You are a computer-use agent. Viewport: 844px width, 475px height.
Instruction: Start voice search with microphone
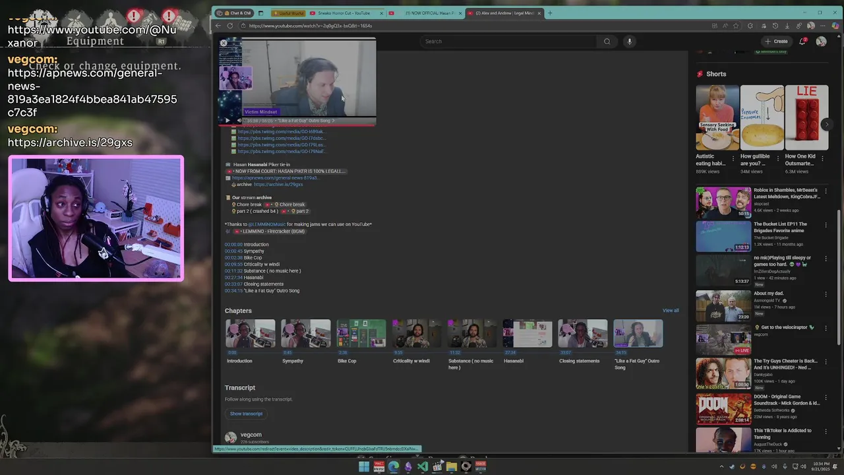click(630, 42)
